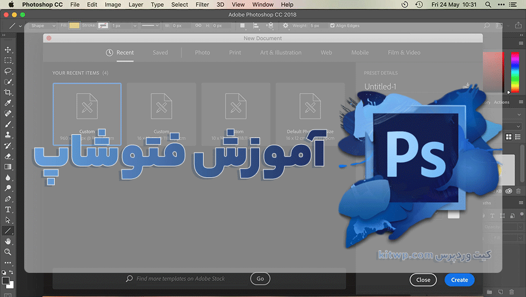526x297 pixels.
Task: Switch the panel to grid view
Action: click(x=509, y=136)
